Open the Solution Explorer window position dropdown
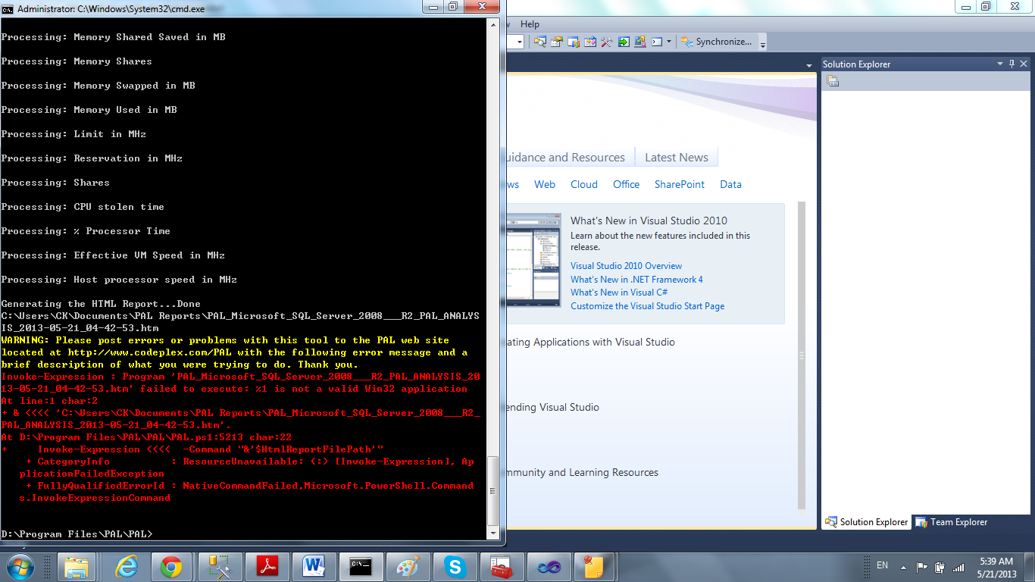The height and width of the screenshot is (582, 1035). pos(999,64)
